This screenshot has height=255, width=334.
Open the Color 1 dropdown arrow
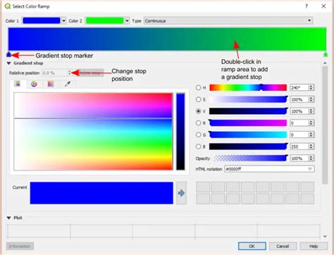coord(64,21)
